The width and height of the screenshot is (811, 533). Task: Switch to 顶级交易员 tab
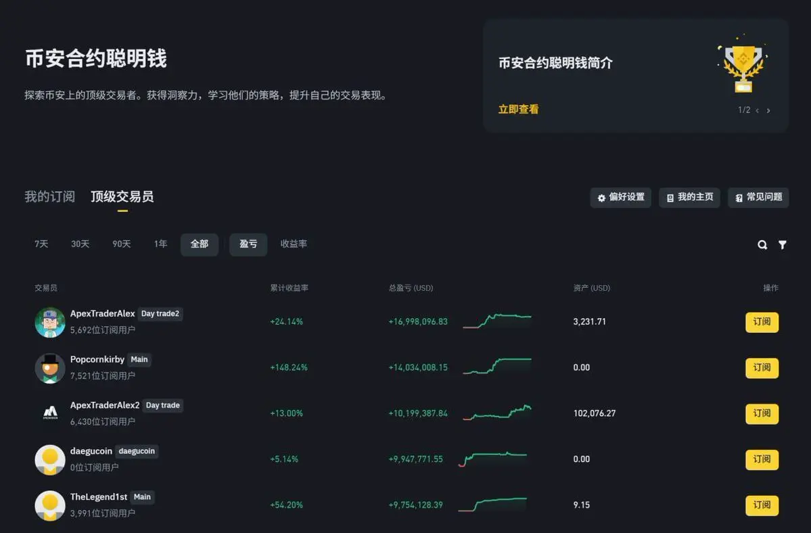122,196
